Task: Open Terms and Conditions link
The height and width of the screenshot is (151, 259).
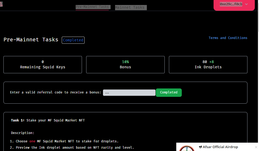Action: [x=228, y=38]
